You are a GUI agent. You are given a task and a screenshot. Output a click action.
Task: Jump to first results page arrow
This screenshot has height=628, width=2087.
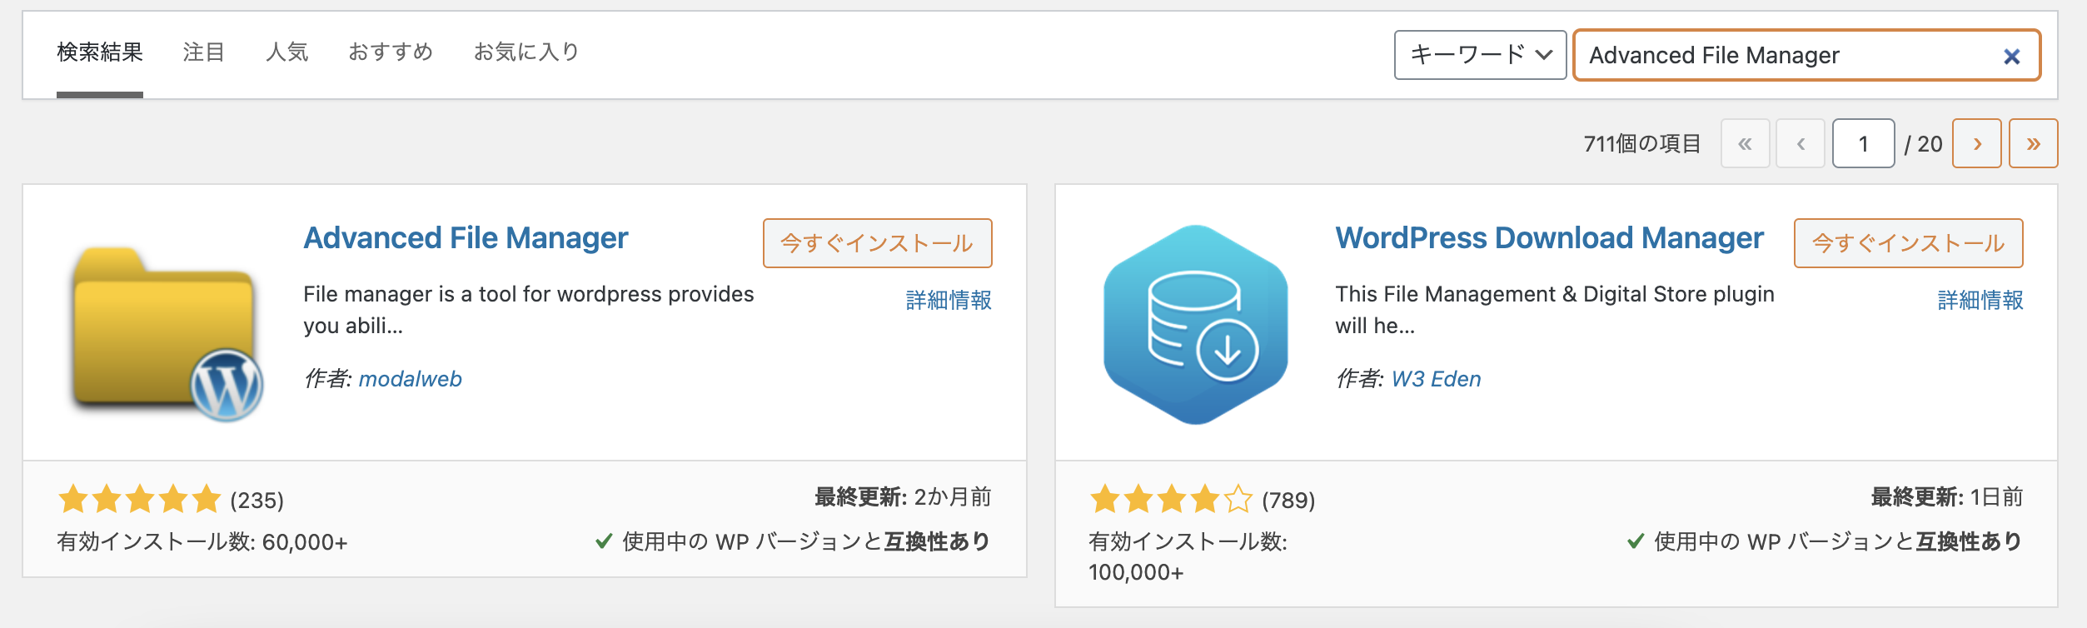pyautogui.click(x=1745, y=143)
